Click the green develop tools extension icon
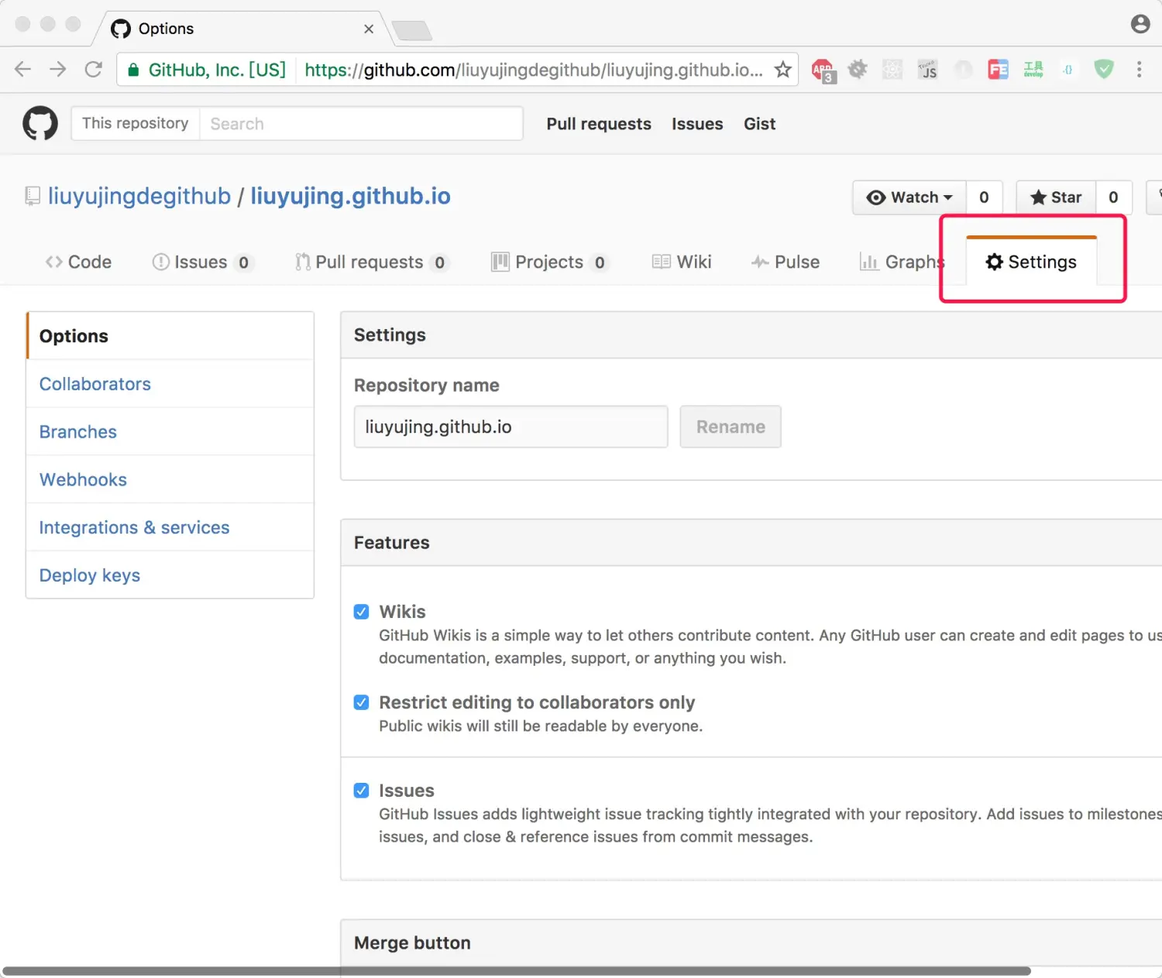 pyautogui.click(x=1033, y=70)
